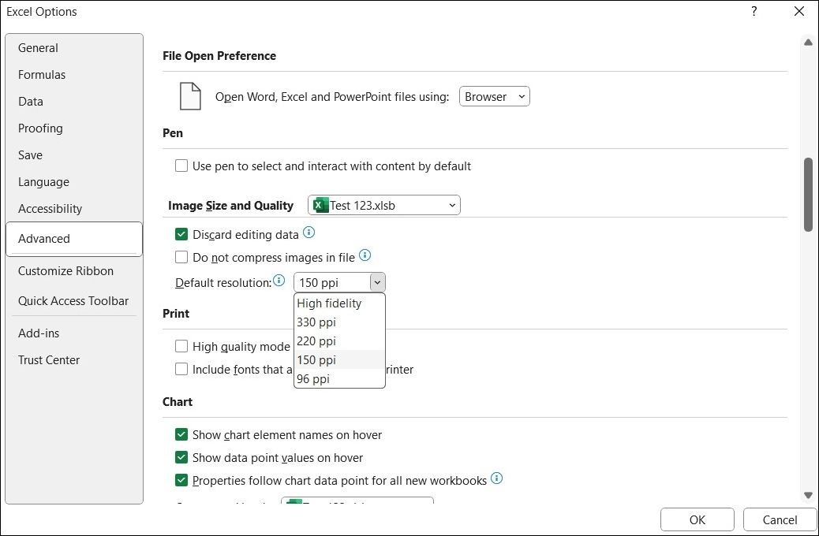This screenshot has width=819, height=536.
Task: Enable use pen to select and interact
Action: (x=181, y=166)
